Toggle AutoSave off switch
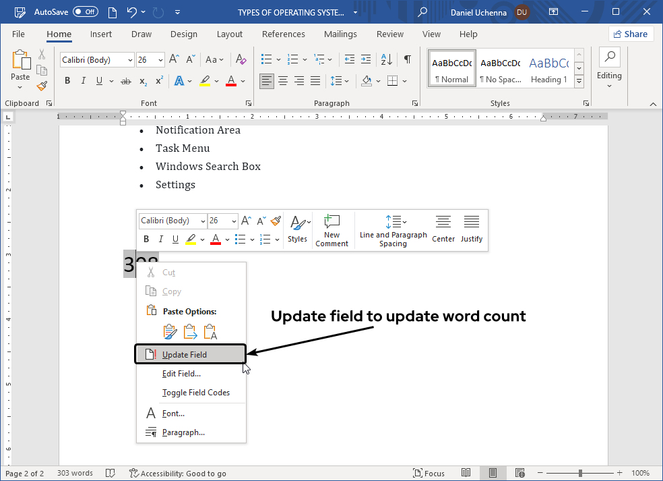The image size is (663, 481). point(86,11)
